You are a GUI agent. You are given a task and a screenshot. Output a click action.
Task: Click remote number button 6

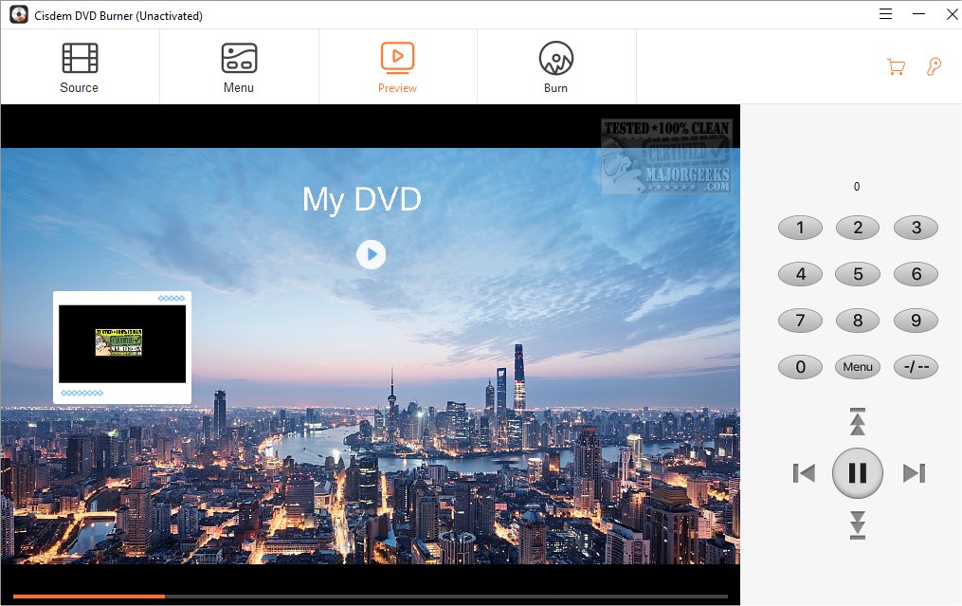pyautogui.click(x=916, y=274)
